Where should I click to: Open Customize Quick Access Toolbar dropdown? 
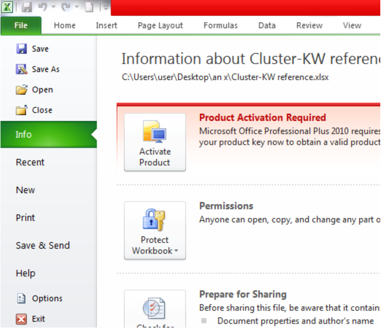[x=106, y=7]
